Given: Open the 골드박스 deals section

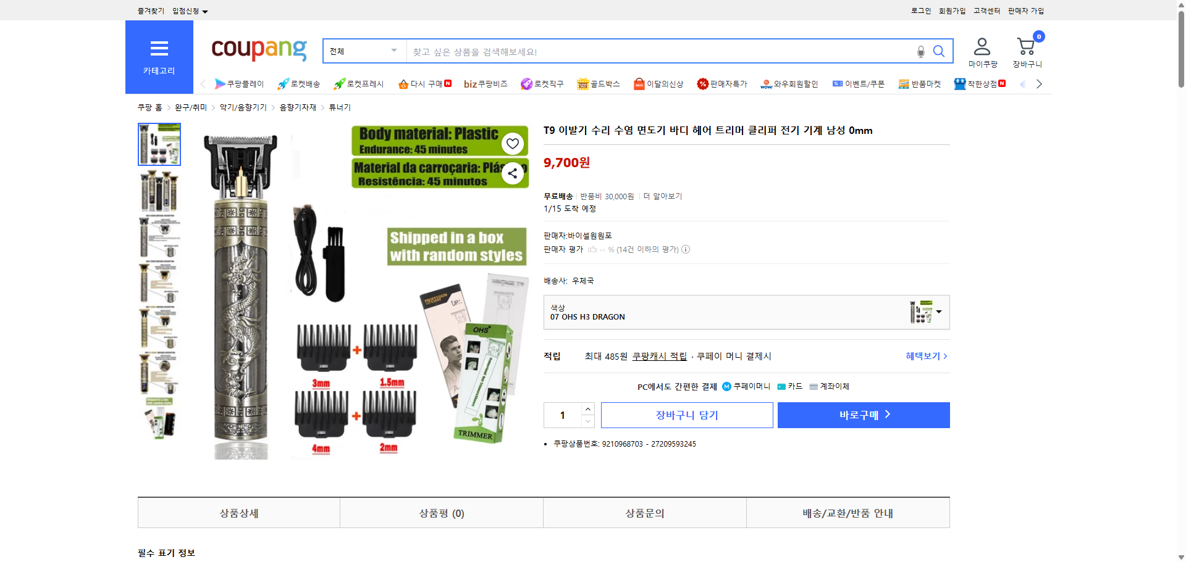Looking at the screenshot, I should 598,84.
